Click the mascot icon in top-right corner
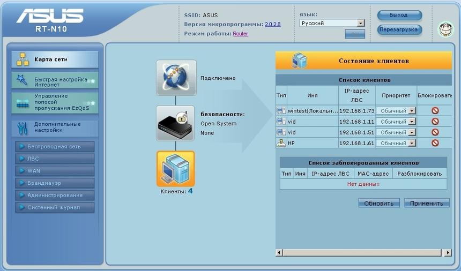 pos(444,28)
